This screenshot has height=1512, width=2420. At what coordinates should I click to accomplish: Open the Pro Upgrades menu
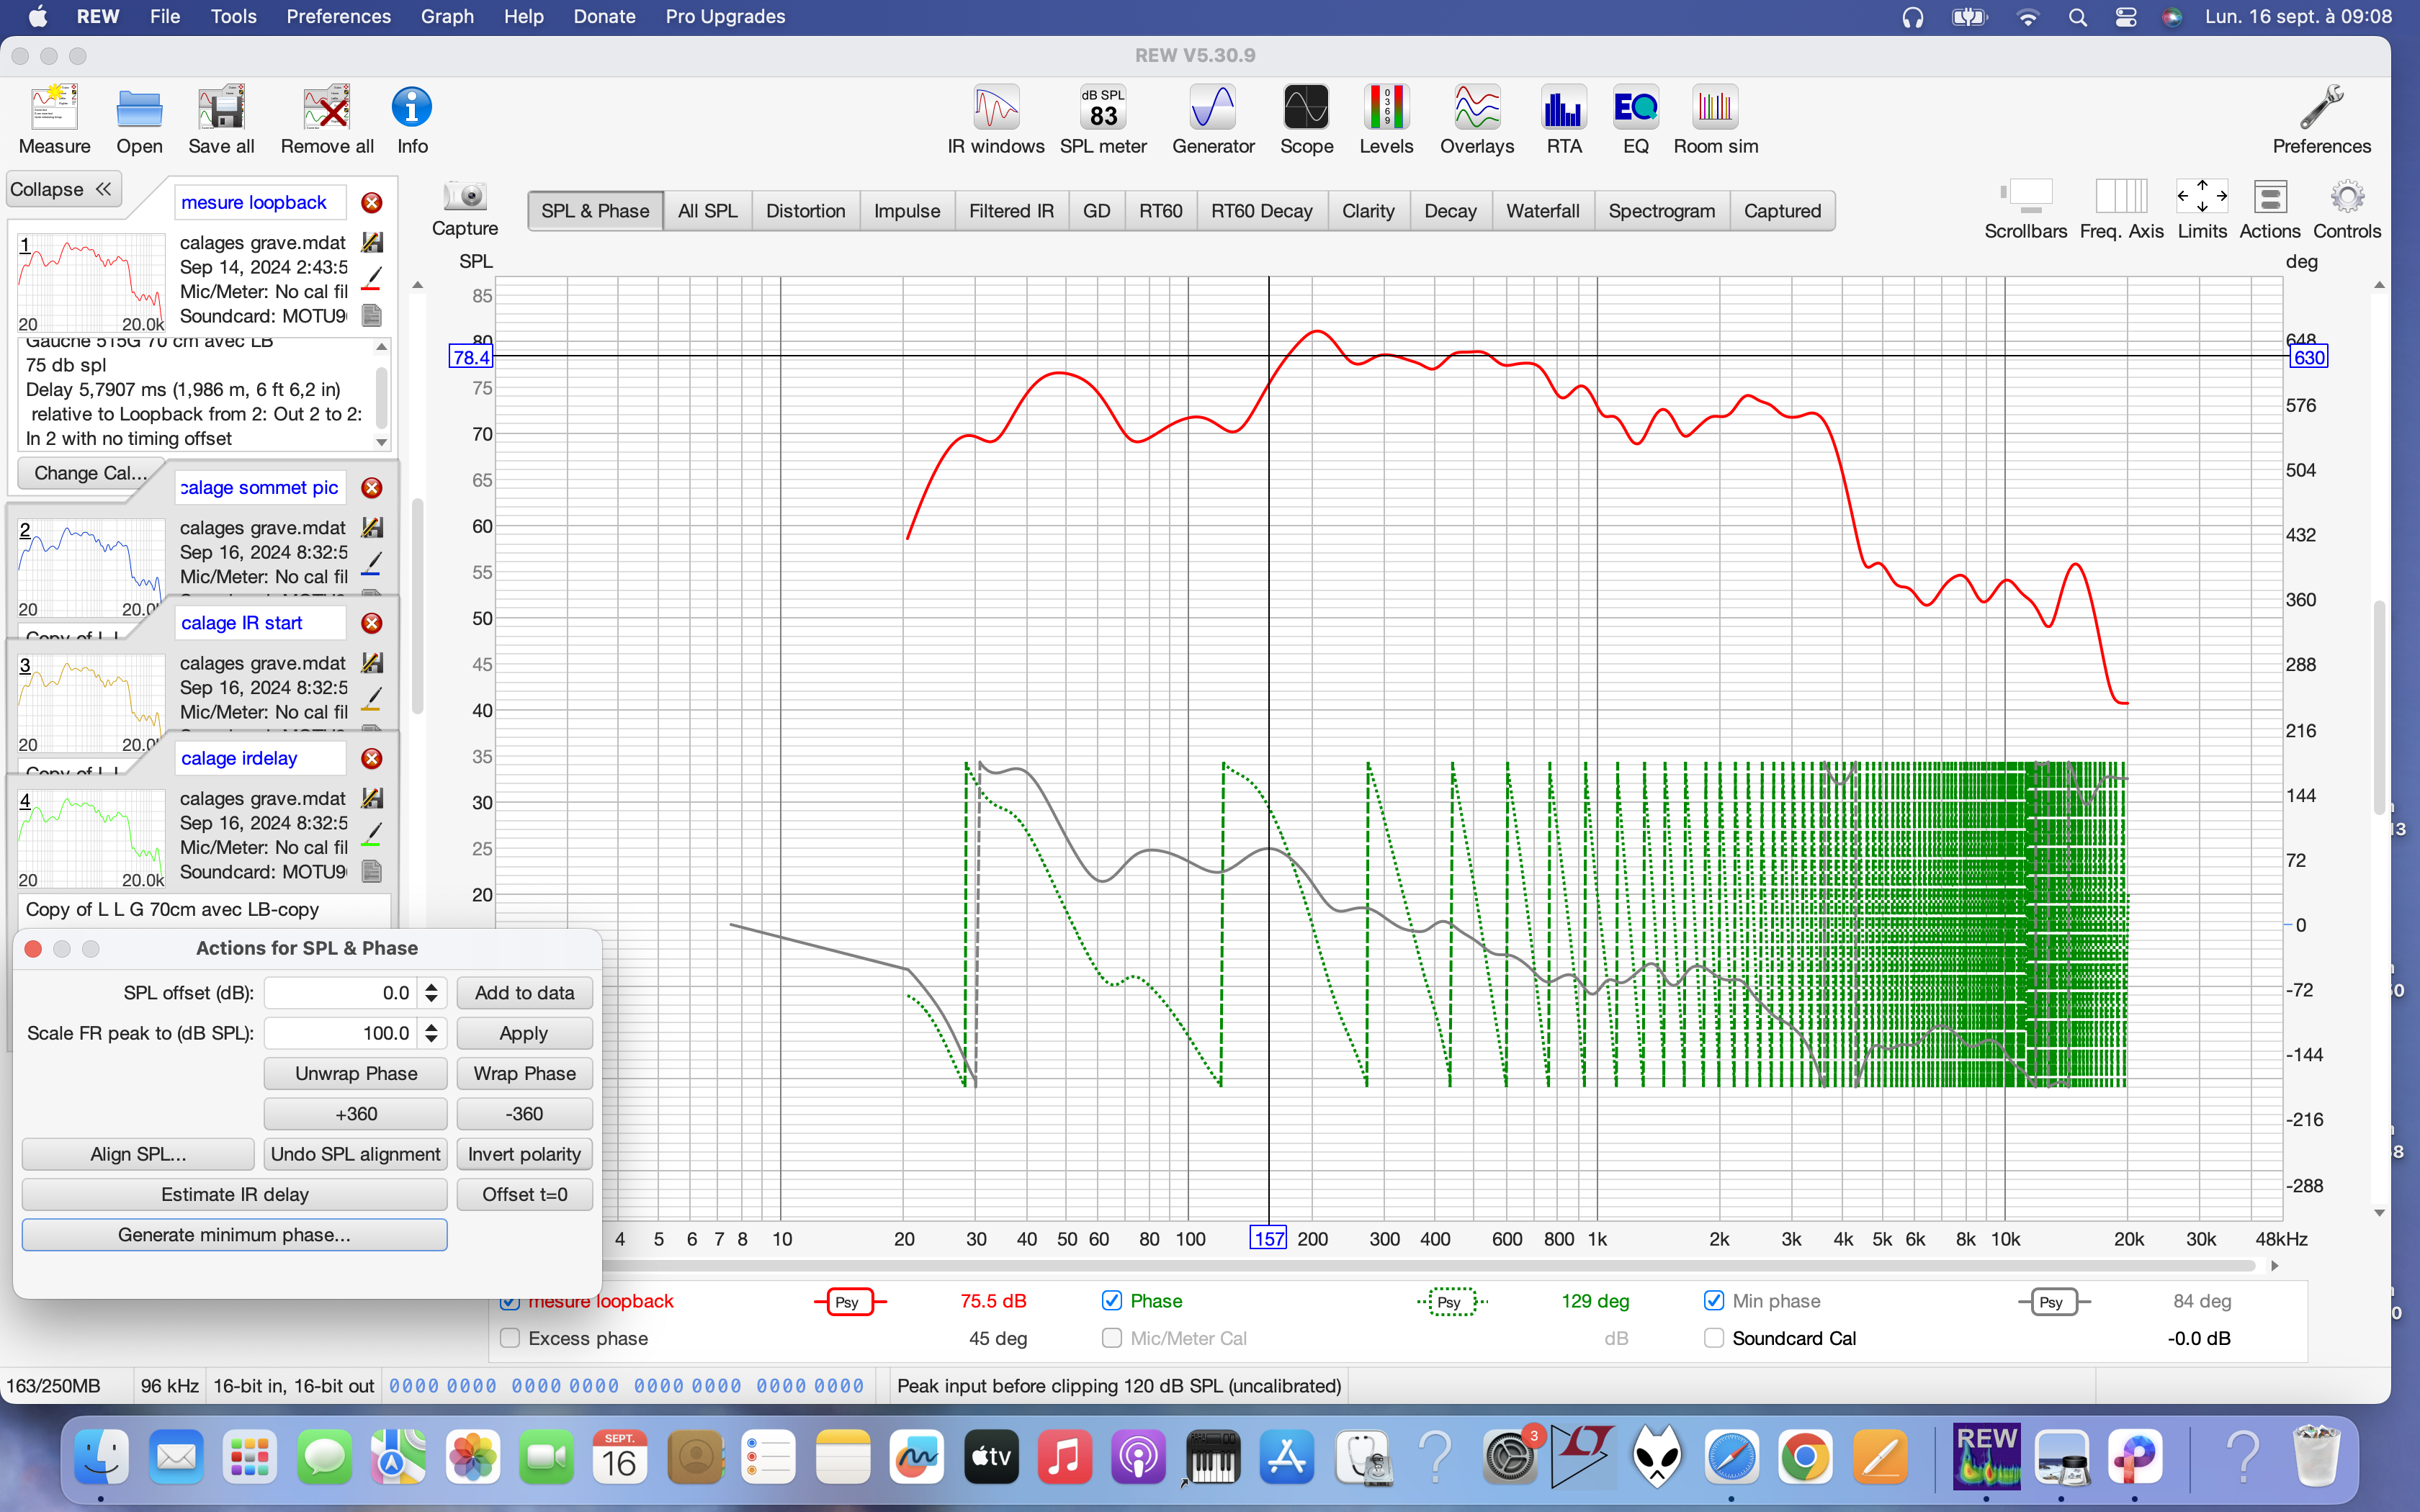coord(725,17)
